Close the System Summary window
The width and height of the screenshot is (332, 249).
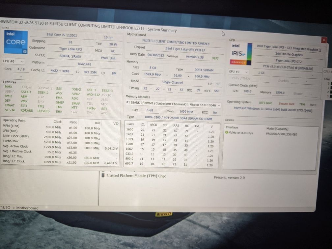pyautogui.click(x=324, y=40)
